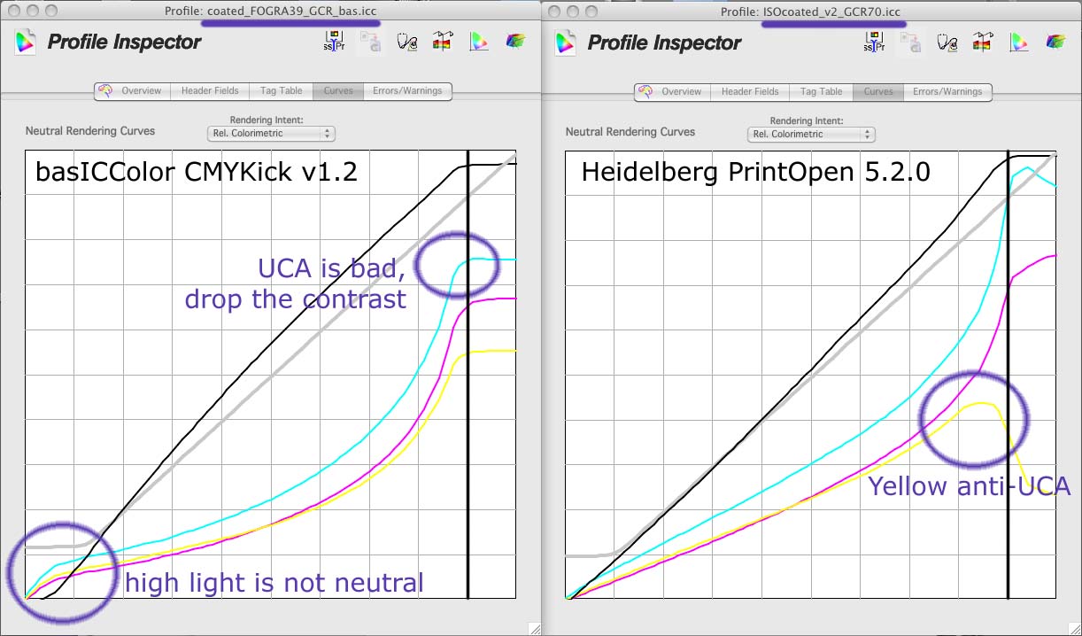
Task: Click the grayed-out copy document icon in left window
Action: point(370,42)
